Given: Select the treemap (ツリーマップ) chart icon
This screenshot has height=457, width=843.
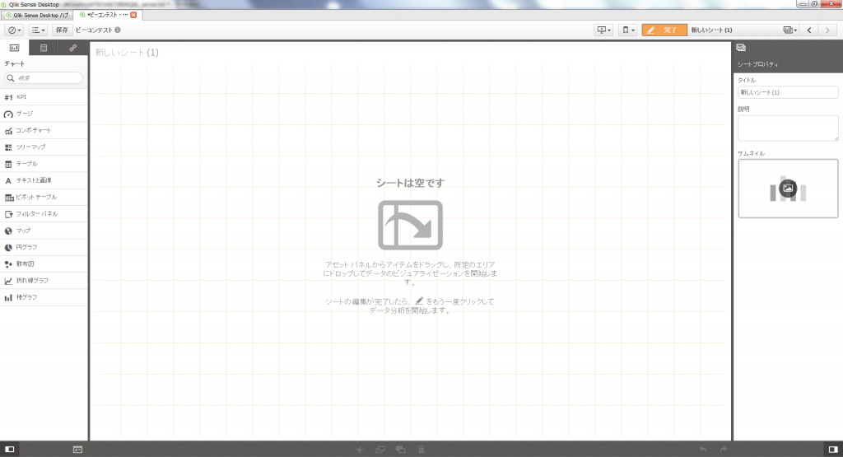Looking at the screenshot, I should click(x=8, y=147).
